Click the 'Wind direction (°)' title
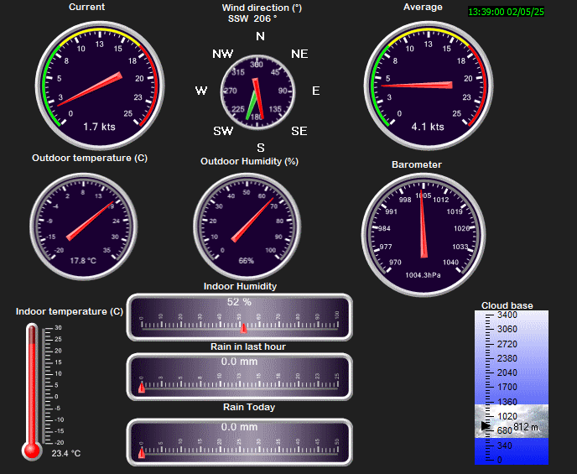Image resolution: width=577 pixels, height=474 pixels. click(x=262, y=8)
